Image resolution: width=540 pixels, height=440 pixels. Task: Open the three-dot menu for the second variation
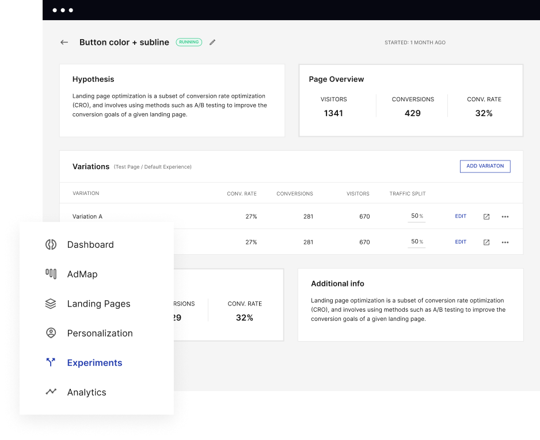[x=505, y=242]
